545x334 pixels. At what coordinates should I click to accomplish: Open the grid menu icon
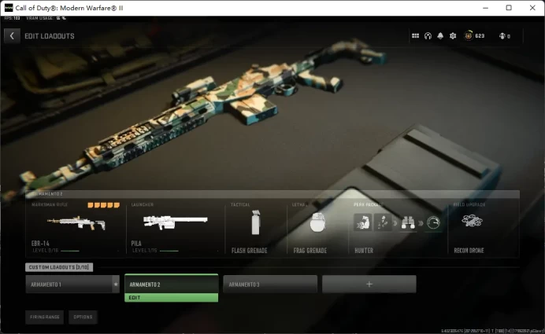[415, 35]
